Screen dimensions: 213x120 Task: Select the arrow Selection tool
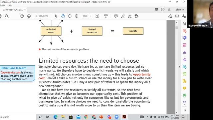click(x=56, y=16)
